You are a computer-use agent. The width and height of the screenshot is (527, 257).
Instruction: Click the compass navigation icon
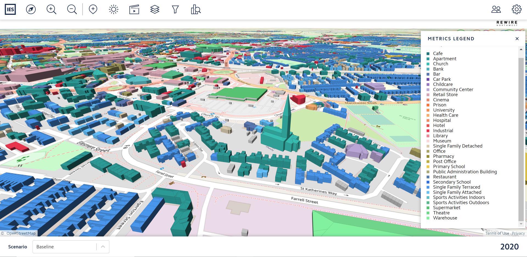point(31,9)
